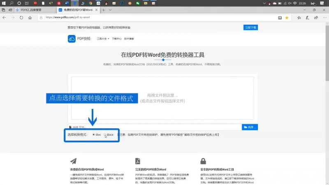This screenshot has height=185, width=329.
Task: Open the Wi-Fi network tray icon
Action: 285,3
